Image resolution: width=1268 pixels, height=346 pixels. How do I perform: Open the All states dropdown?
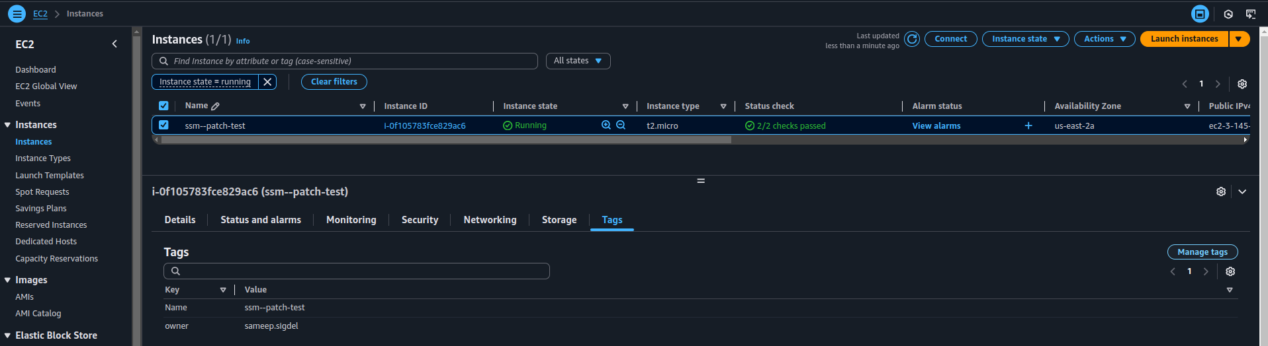point(578,61)
